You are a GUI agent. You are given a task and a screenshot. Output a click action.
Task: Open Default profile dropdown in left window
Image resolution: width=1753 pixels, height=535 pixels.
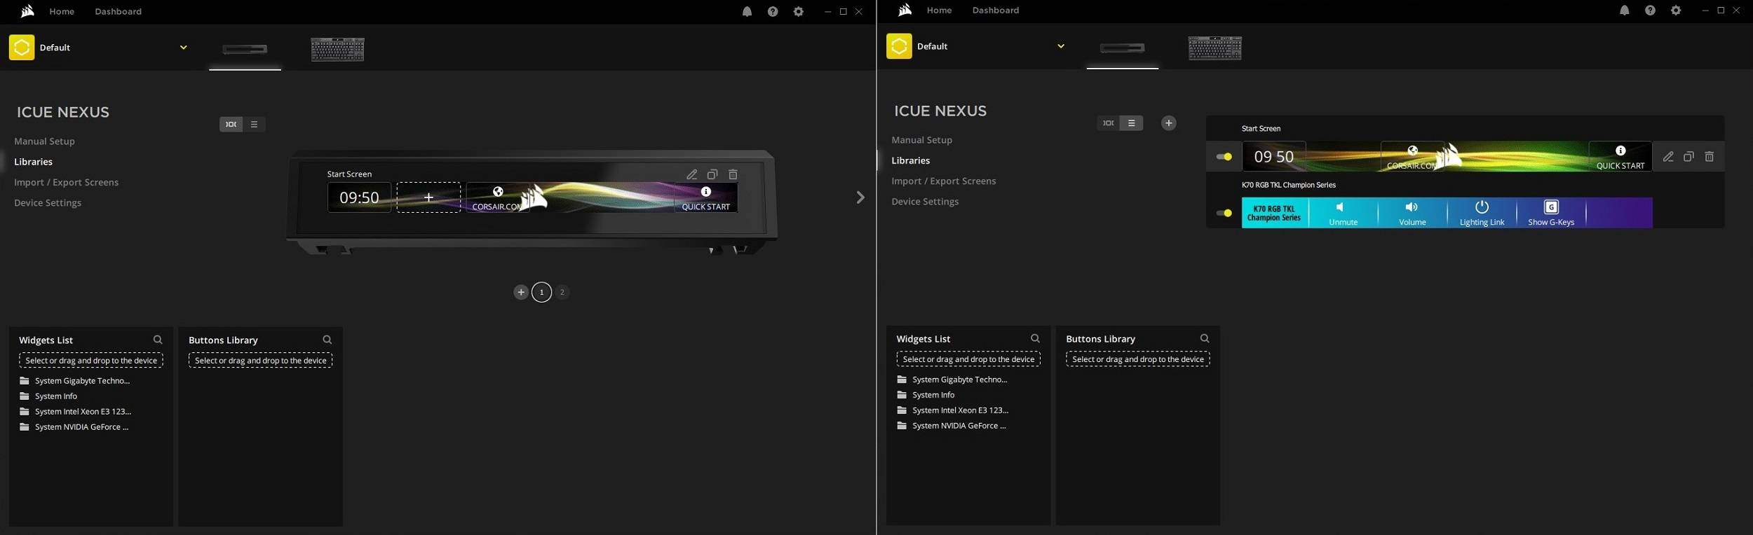[183, 48]
